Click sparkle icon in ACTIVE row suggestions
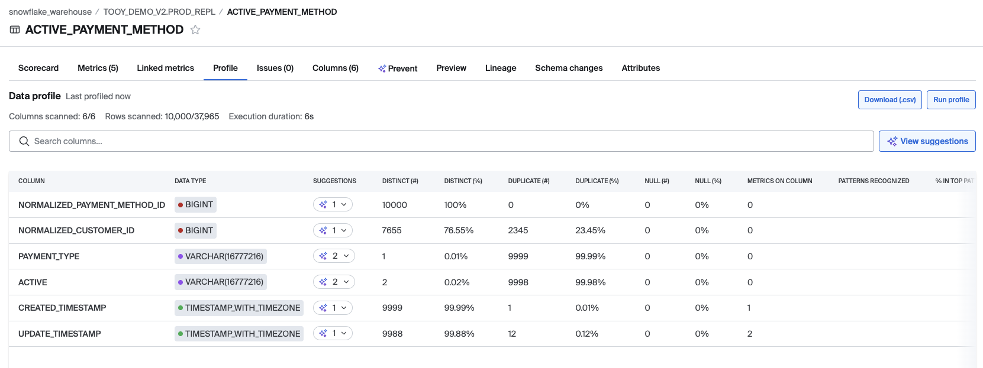 (x=323, y=282)
